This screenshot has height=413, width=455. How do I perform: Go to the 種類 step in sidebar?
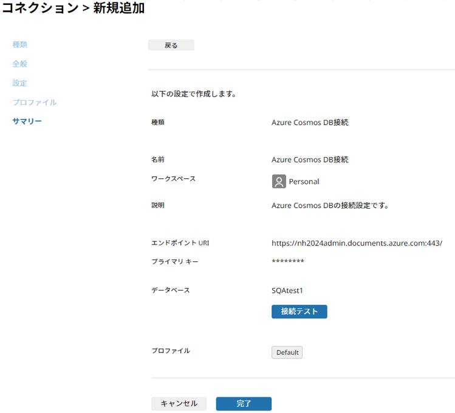(19, 45)
